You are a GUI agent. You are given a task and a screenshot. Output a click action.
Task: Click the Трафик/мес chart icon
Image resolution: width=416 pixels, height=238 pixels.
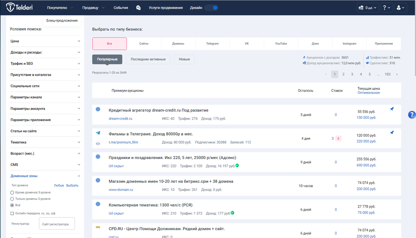[367, 58]
